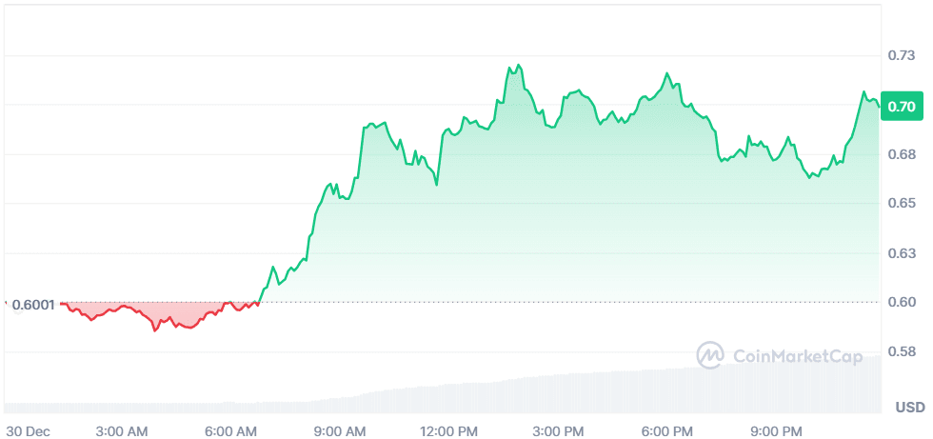The width and height of the screenshot is (933, 439).
Task: Select the 12:00 PM time marker
Action: 449,430
